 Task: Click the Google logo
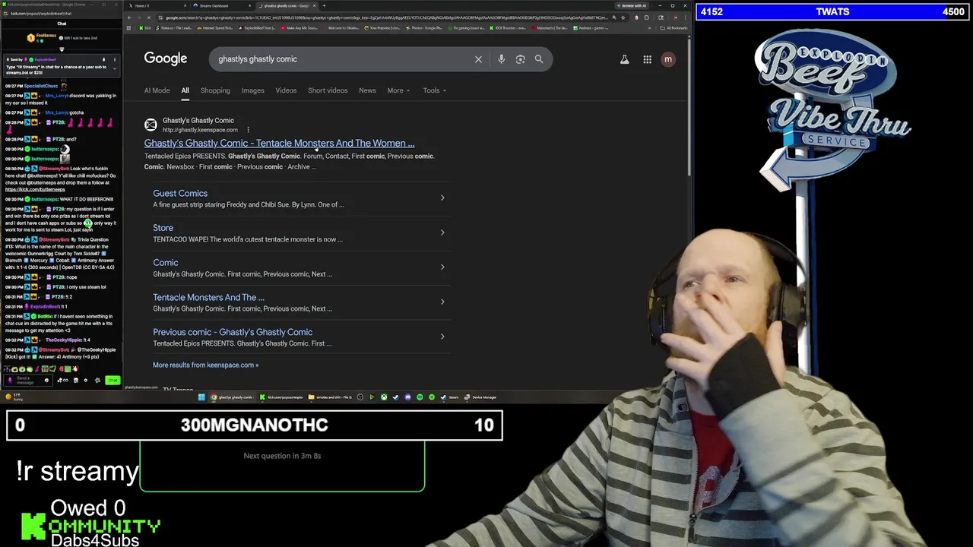[x=166, y=59]
